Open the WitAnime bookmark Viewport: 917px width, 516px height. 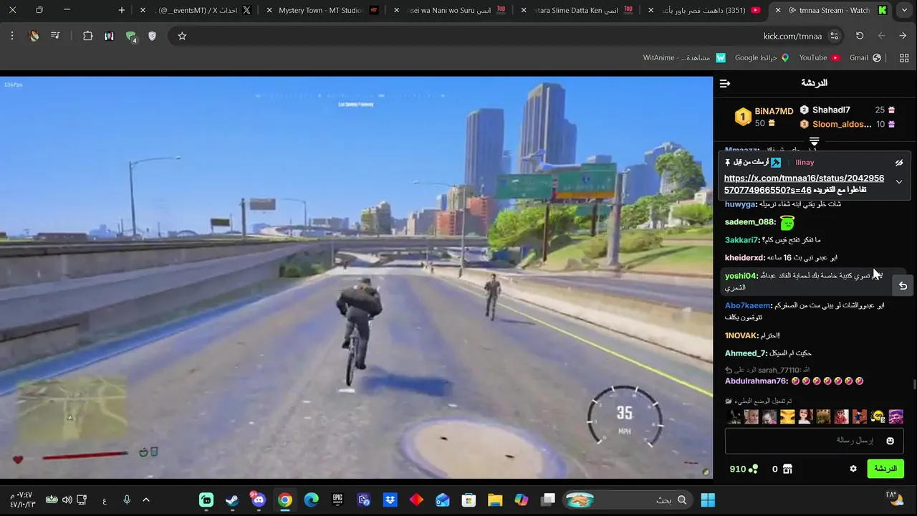coord(684,57)
